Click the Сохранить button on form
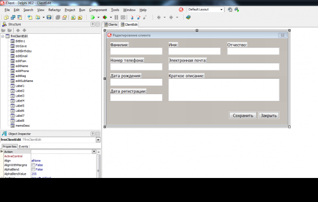This screenshot has height=202, width=318. [x=243, y=115]
